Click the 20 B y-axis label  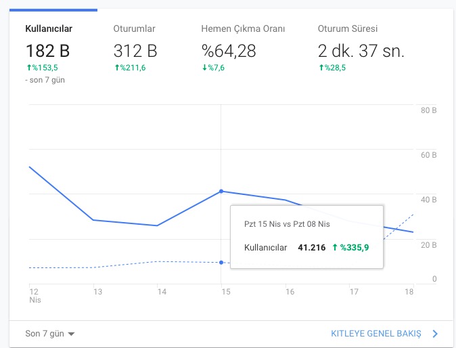click(x=429, y=245)
